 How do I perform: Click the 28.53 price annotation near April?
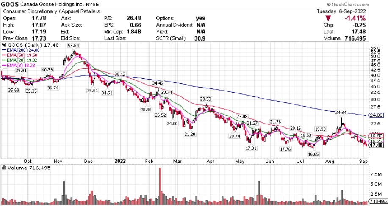click(205, 99)
